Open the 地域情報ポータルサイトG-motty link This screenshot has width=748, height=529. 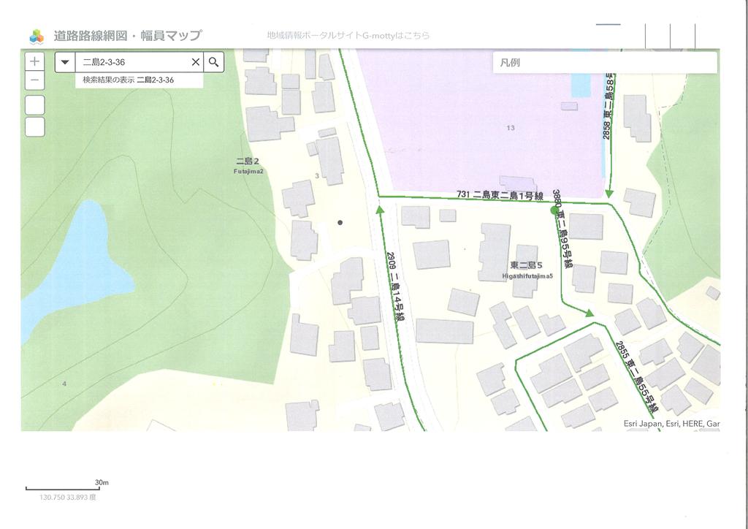tap(348, 35)
